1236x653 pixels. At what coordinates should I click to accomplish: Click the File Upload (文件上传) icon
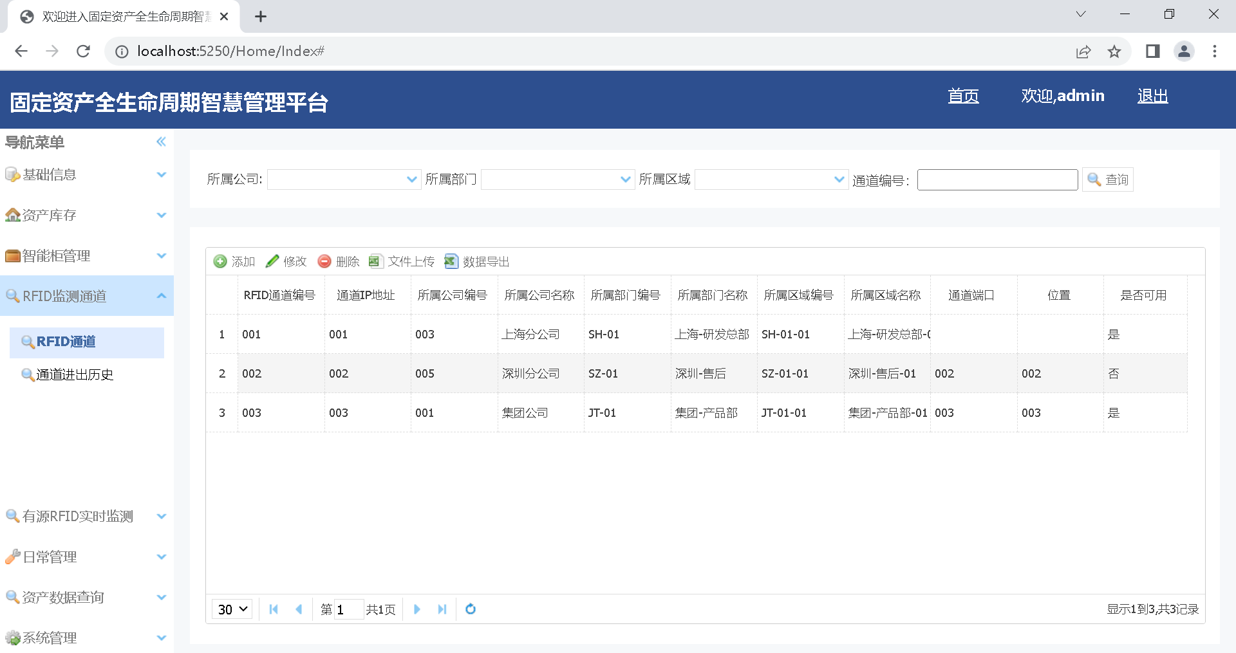[375, 261]
